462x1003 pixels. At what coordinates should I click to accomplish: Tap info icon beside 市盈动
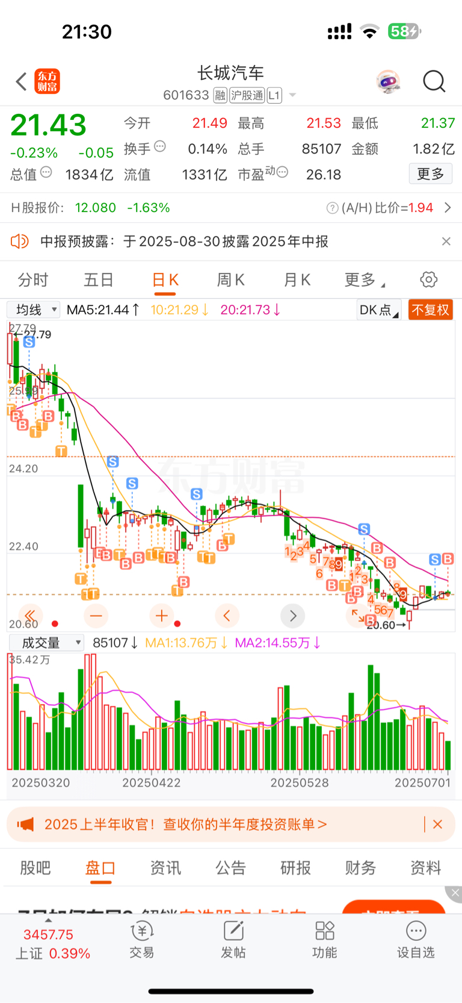(282, 173)
